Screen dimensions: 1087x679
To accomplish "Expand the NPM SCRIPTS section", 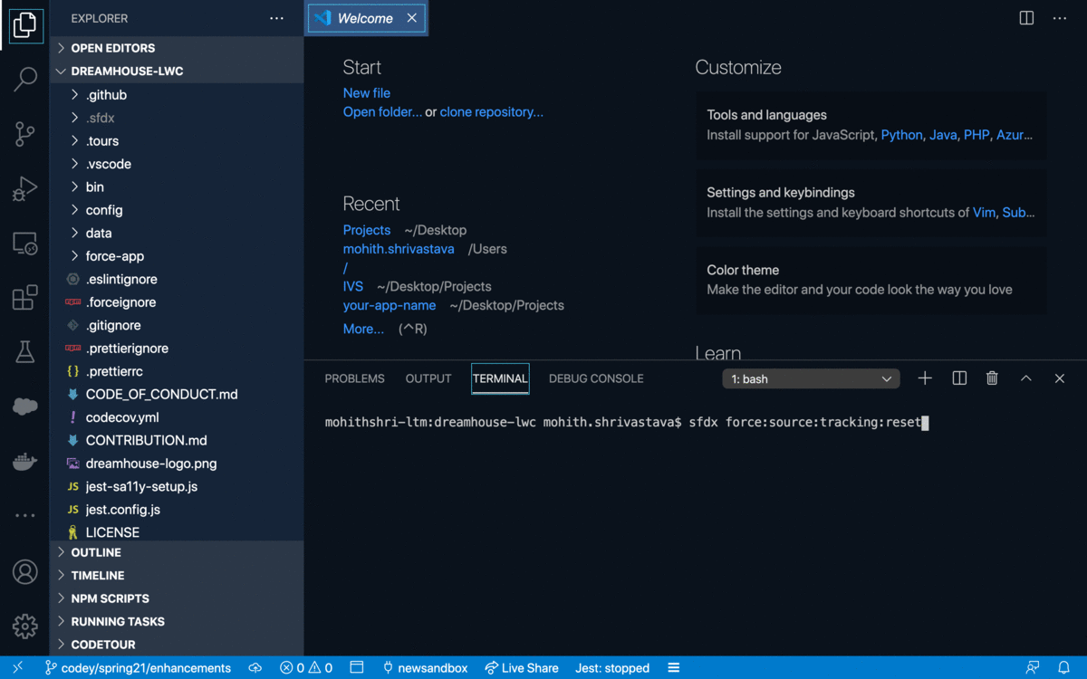I will click(x=177, y=598).
